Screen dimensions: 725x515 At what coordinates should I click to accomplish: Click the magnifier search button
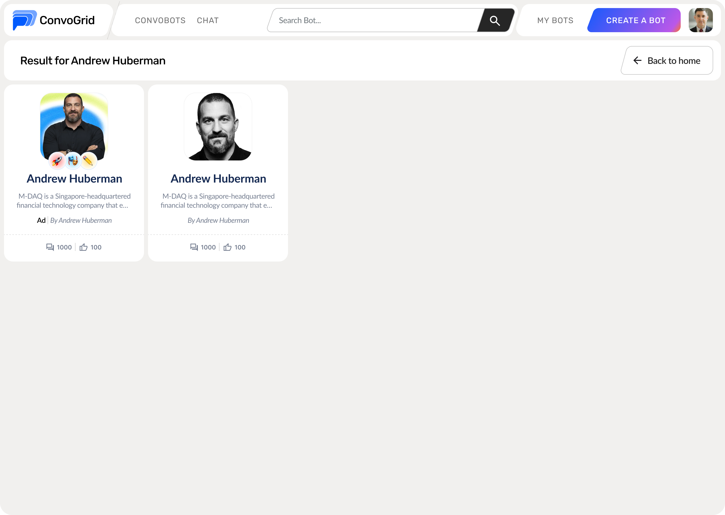495,21
